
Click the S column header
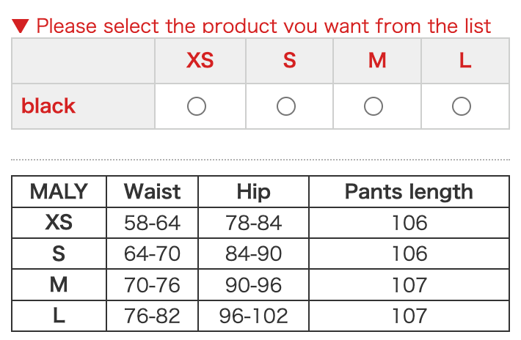click(289, 60)
